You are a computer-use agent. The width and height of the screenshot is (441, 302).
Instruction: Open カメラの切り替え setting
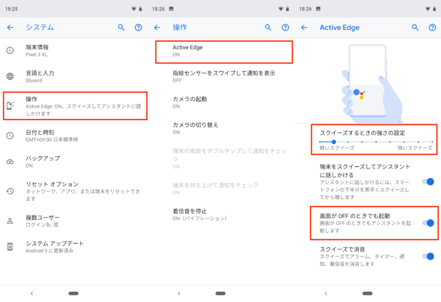(221, 128)
